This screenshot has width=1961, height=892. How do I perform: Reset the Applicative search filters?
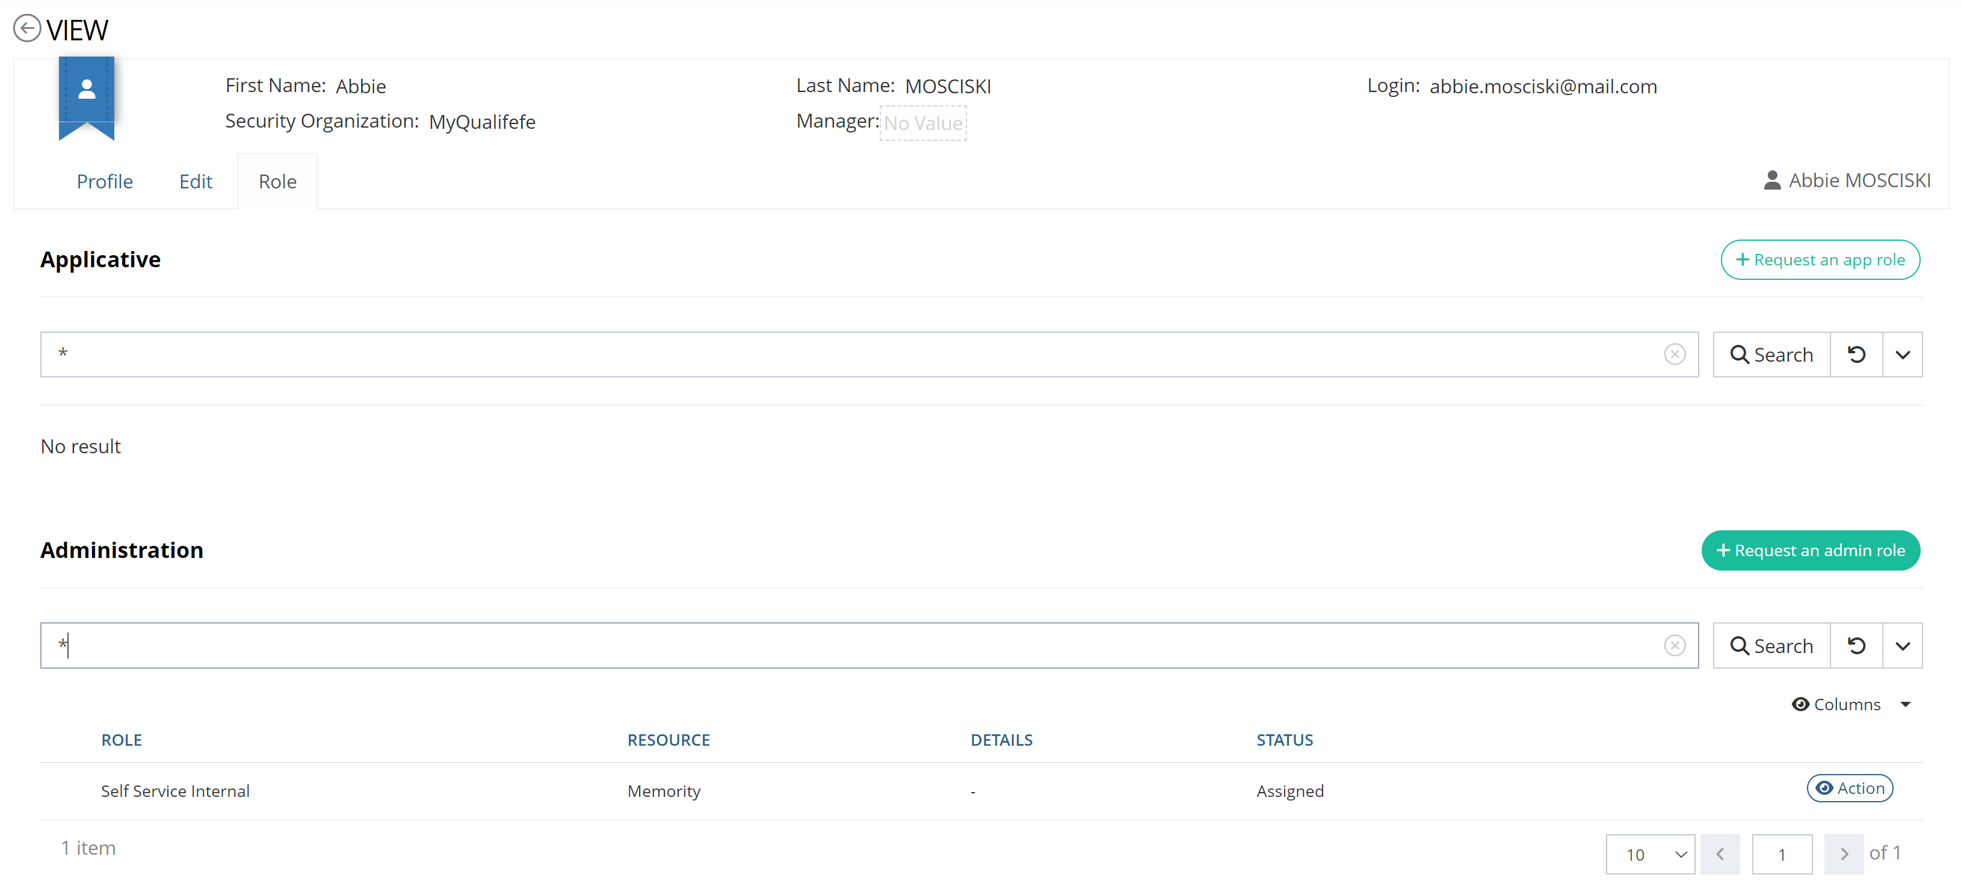1856,354
